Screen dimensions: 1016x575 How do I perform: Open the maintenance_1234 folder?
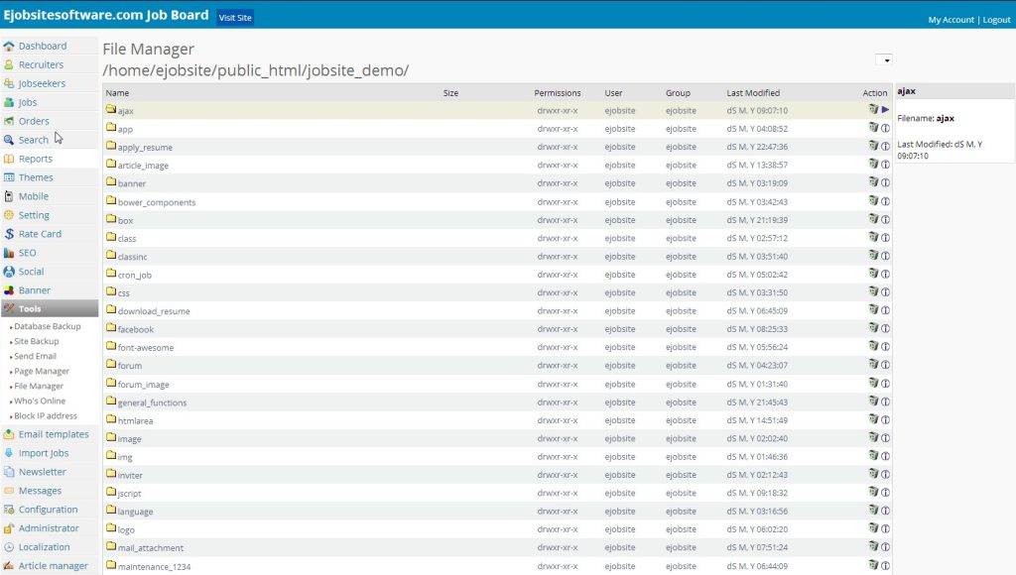[x=154, y=566]
